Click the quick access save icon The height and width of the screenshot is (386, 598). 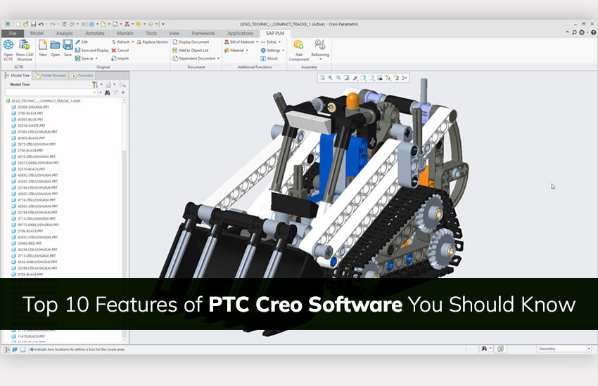tap(34, 24)
